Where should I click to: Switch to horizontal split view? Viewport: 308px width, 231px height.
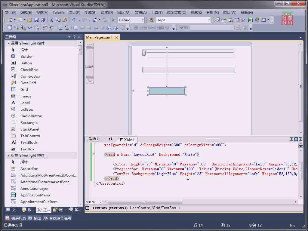pos(296,139)
